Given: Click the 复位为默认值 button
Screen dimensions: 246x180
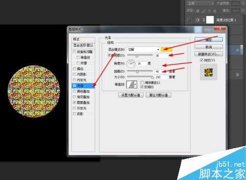Looking at the screenshot, I should click(x=158, y=95).
